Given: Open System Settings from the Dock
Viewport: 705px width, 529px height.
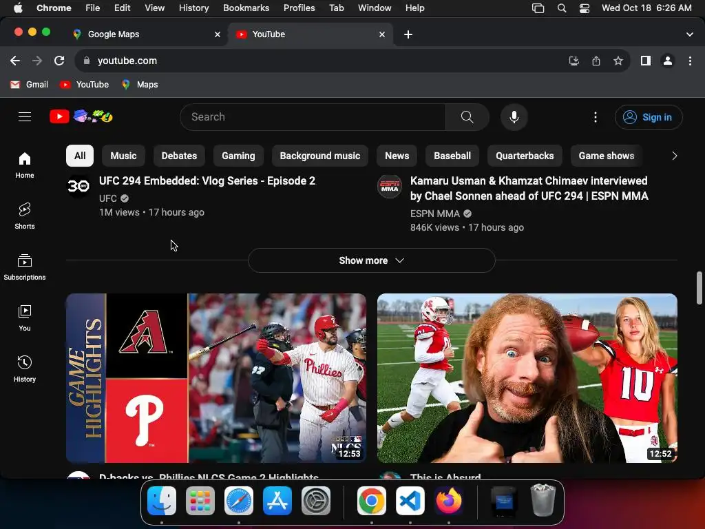Looking at the screenshot, I should pos(315,501).
